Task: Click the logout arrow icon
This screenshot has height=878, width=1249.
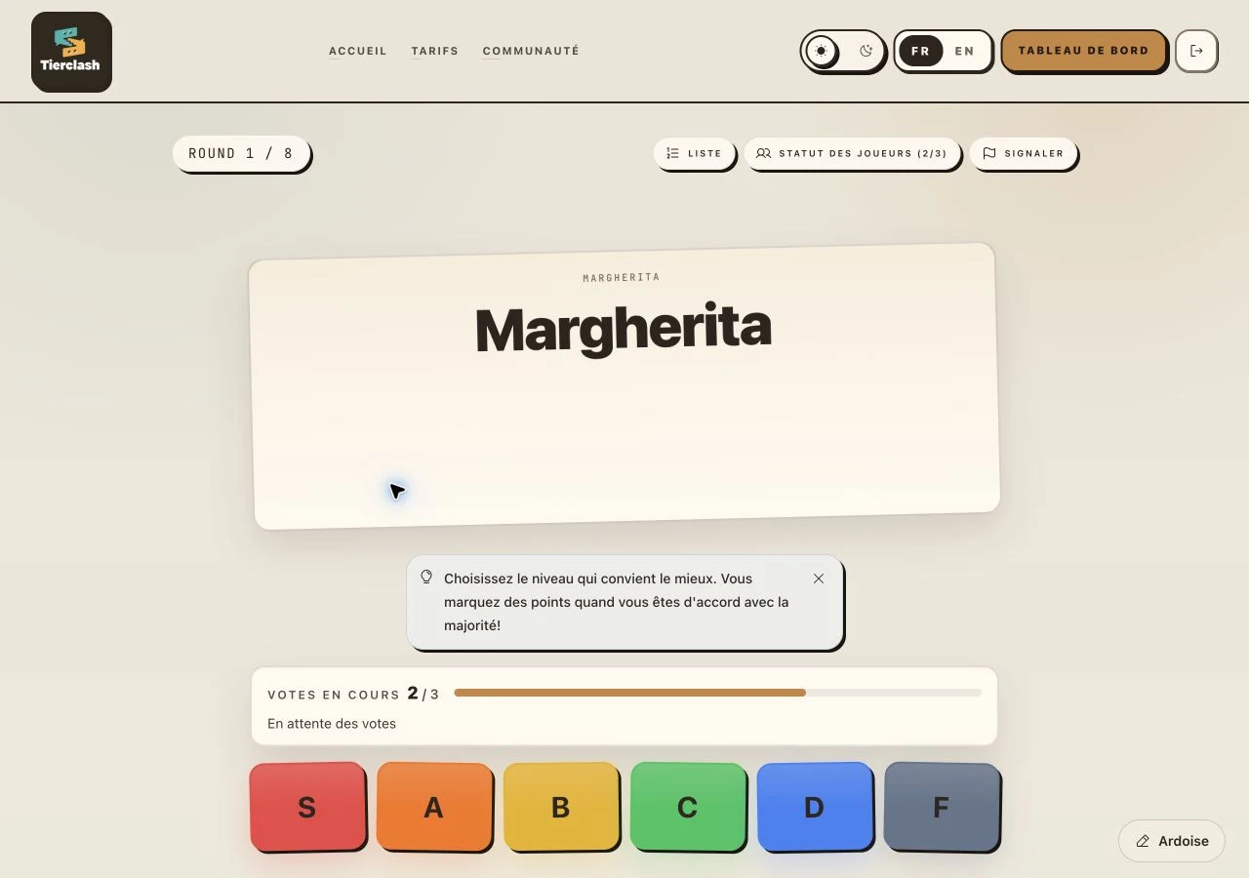Action: click(x=1196, y=51)
